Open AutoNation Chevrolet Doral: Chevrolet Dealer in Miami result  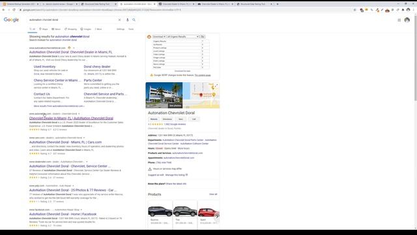point(71,52)
